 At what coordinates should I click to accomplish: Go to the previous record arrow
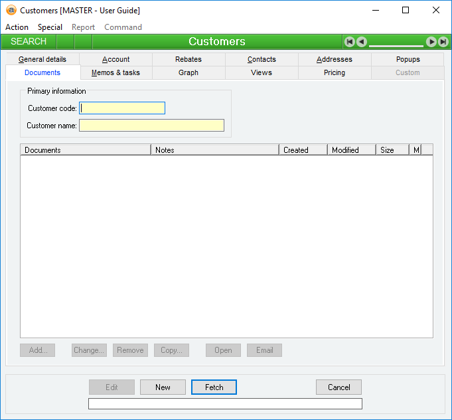(361, 42)
